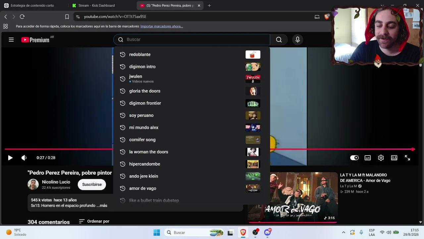This screenshot has width=424, height=239.
Task: Pick the 'digimon frontier' search suggestion
Action: point(191,103)
